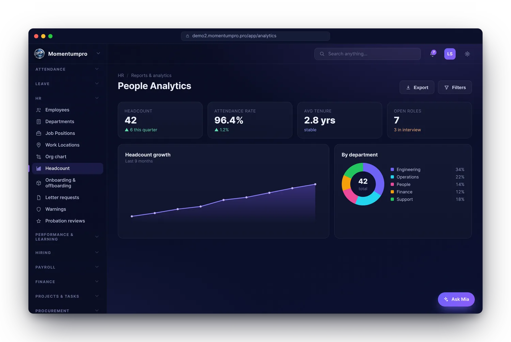511x342 pixels.
Task: Open the Org chart page
Action: 67,157
